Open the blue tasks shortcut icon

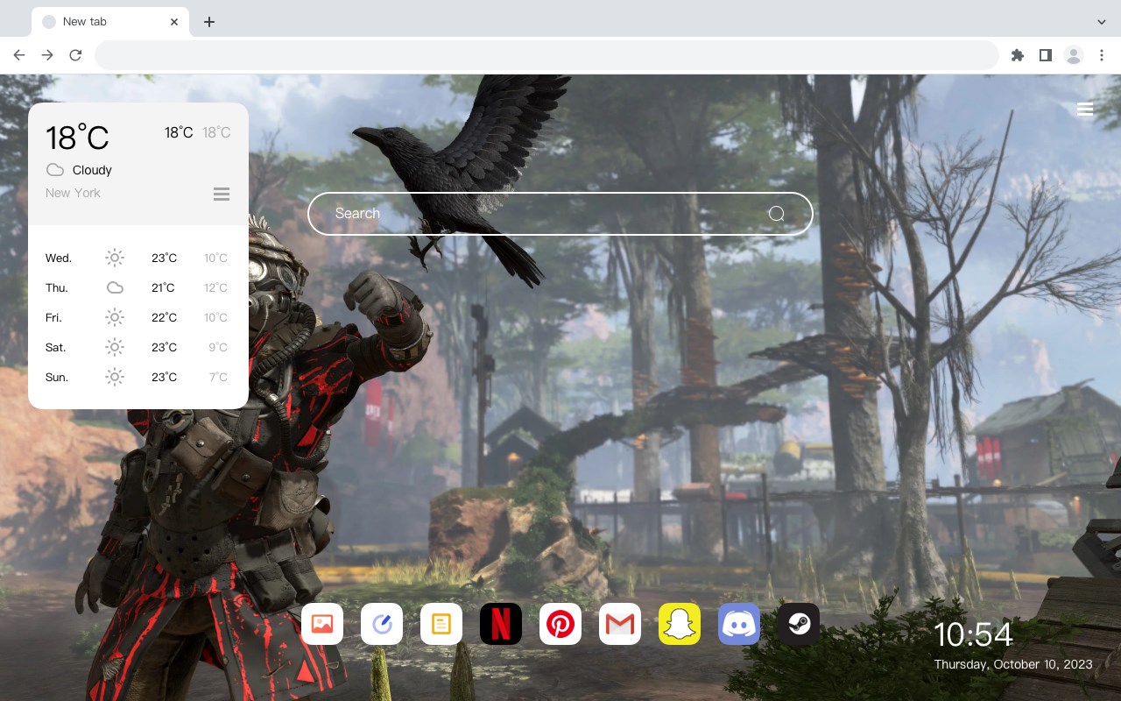click(382, 624)
